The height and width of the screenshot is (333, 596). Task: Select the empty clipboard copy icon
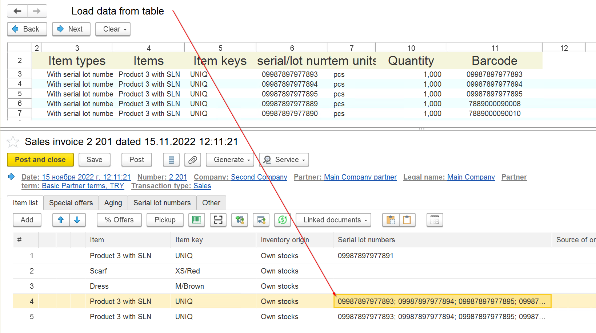(407, 220)
